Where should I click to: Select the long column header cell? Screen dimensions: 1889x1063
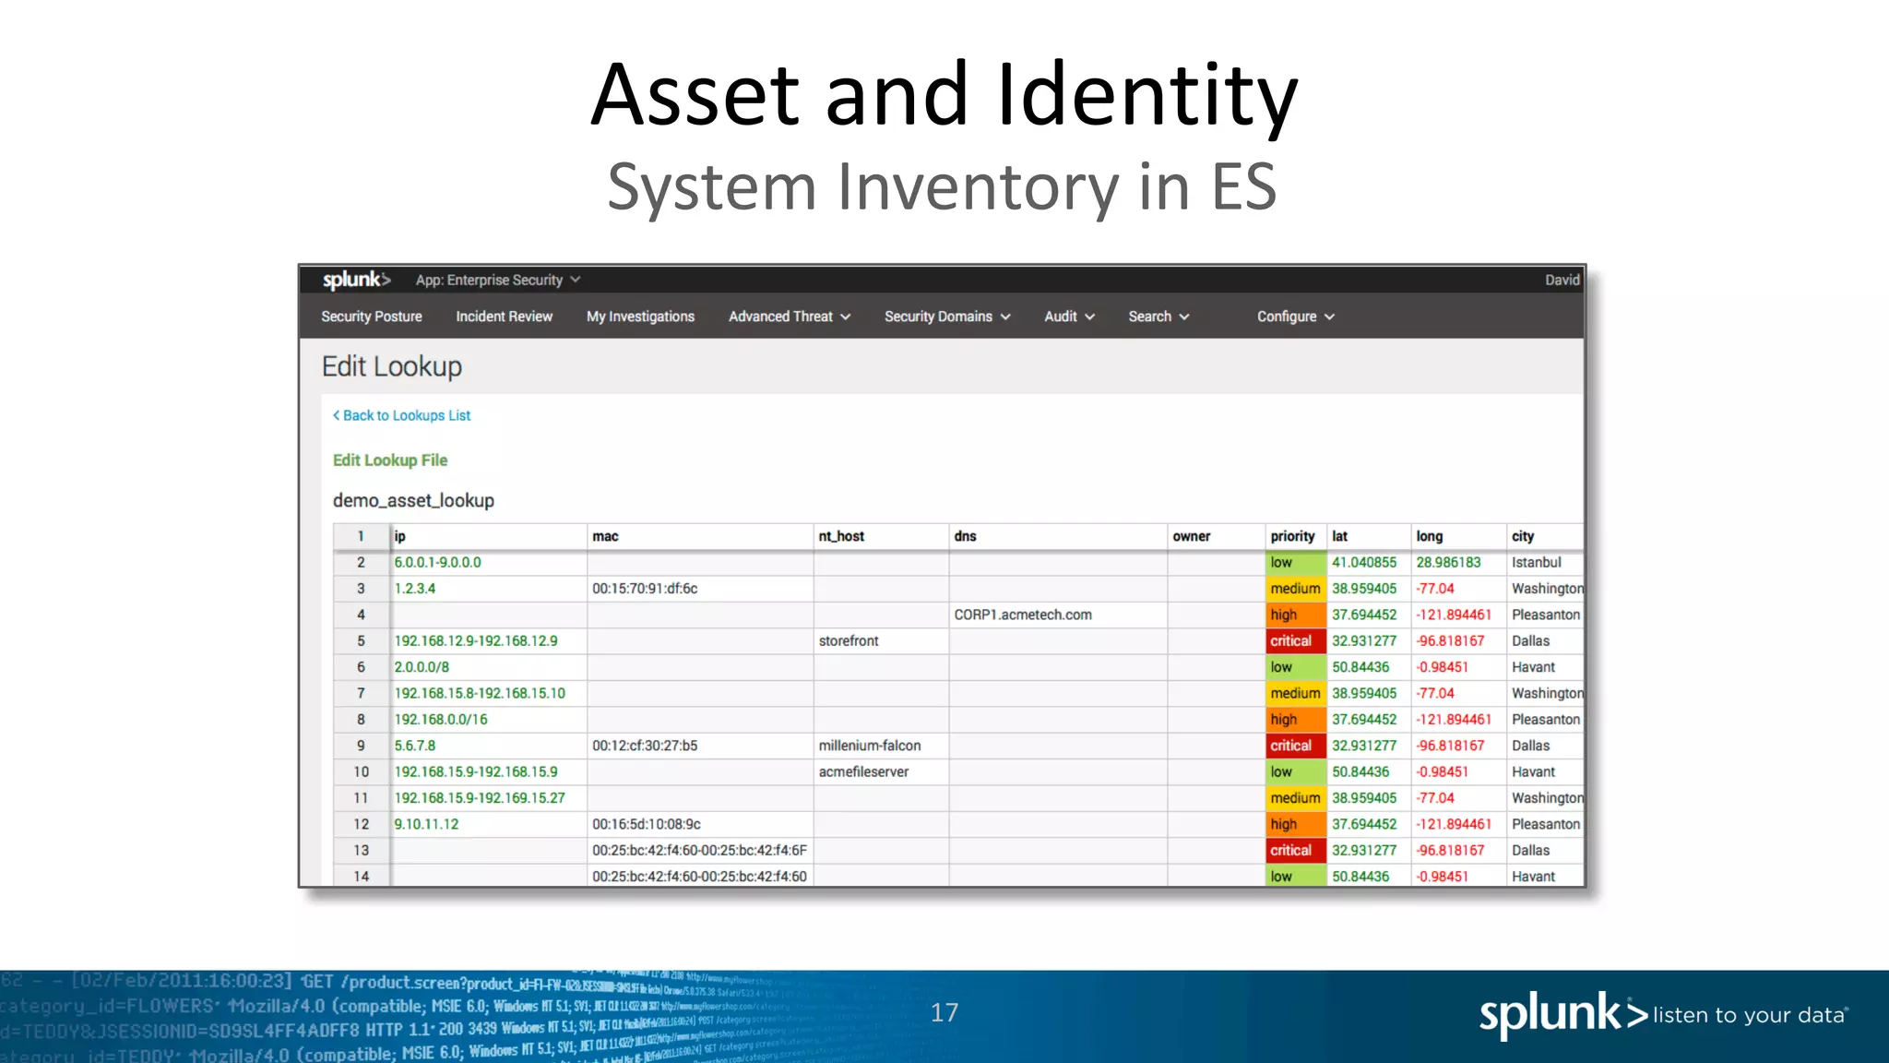tap(1459, 536)
